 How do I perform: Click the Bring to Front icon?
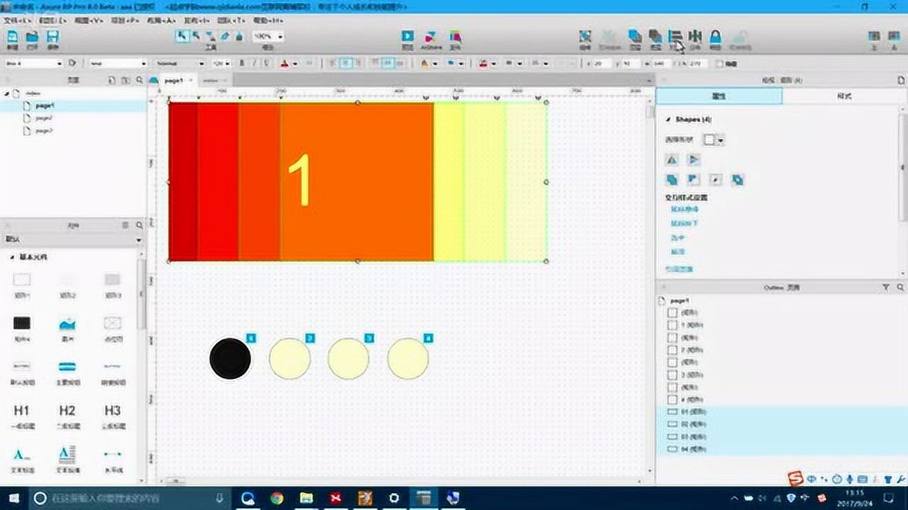pyautogui.click(x=635, y=36)
